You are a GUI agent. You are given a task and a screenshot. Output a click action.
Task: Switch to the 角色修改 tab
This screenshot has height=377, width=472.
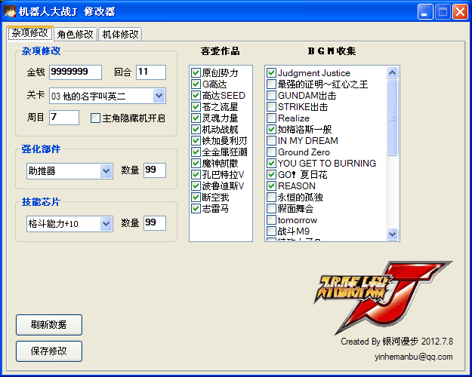coord(76,35)
